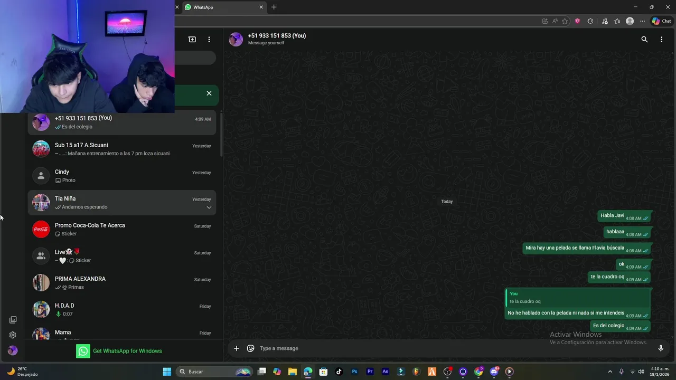Open the emoji and sticker picker

click(251, 348)
